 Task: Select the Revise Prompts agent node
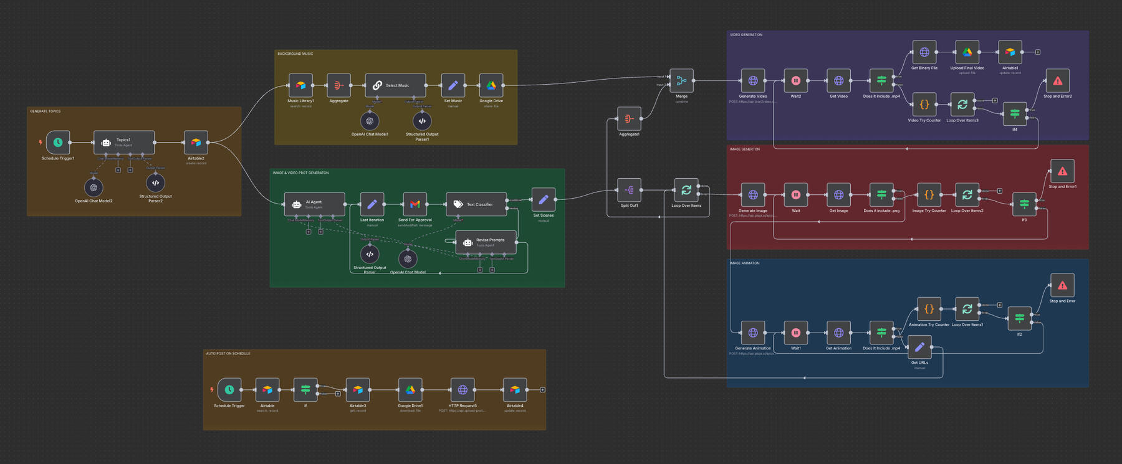pos(486,242)
